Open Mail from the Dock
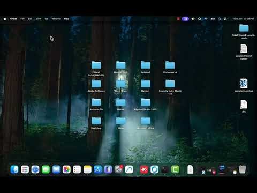Viewport: 257px width, 193px height. point(56,169)
